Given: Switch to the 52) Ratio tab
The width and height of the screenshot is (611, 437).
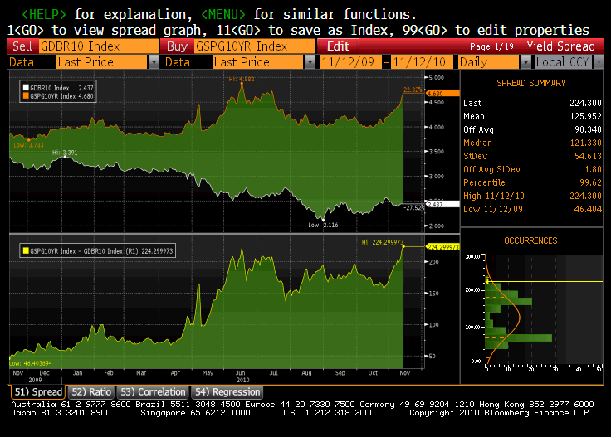Looking at the screenshot, I should [x=91, y=391].
